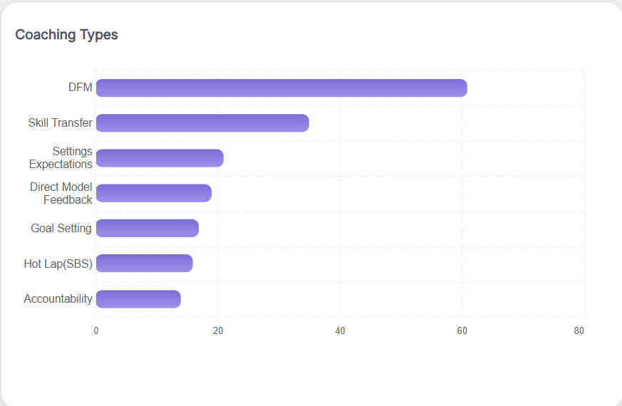
Task: Select the Goal Setting bar
Action: (x=147, y=228)
